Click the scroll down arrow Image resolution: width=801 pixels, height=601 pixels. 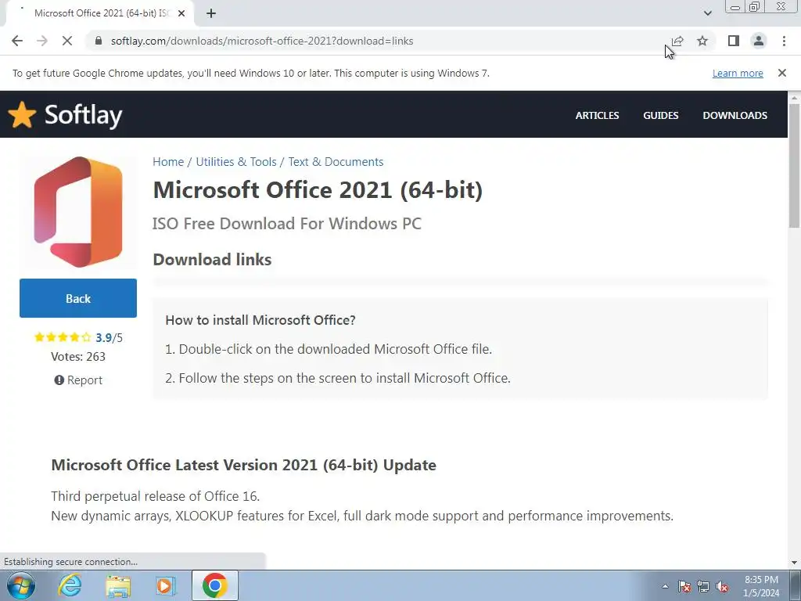794,563
